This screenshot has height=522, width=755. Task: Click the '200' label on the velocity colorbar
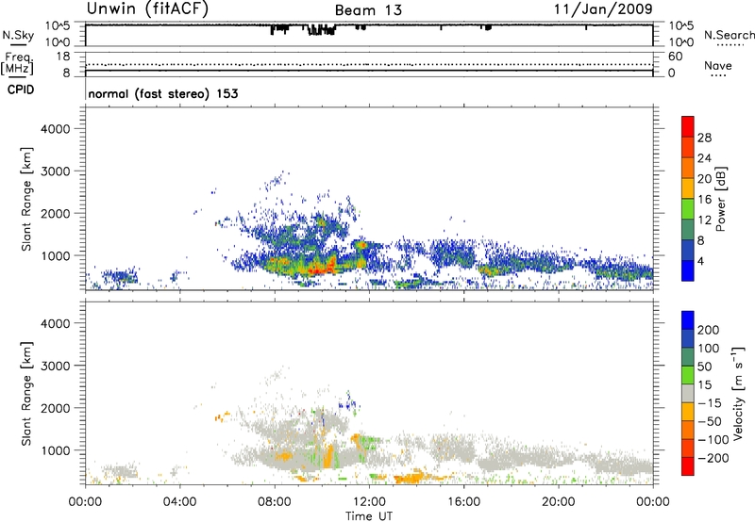tap(709, 330)
